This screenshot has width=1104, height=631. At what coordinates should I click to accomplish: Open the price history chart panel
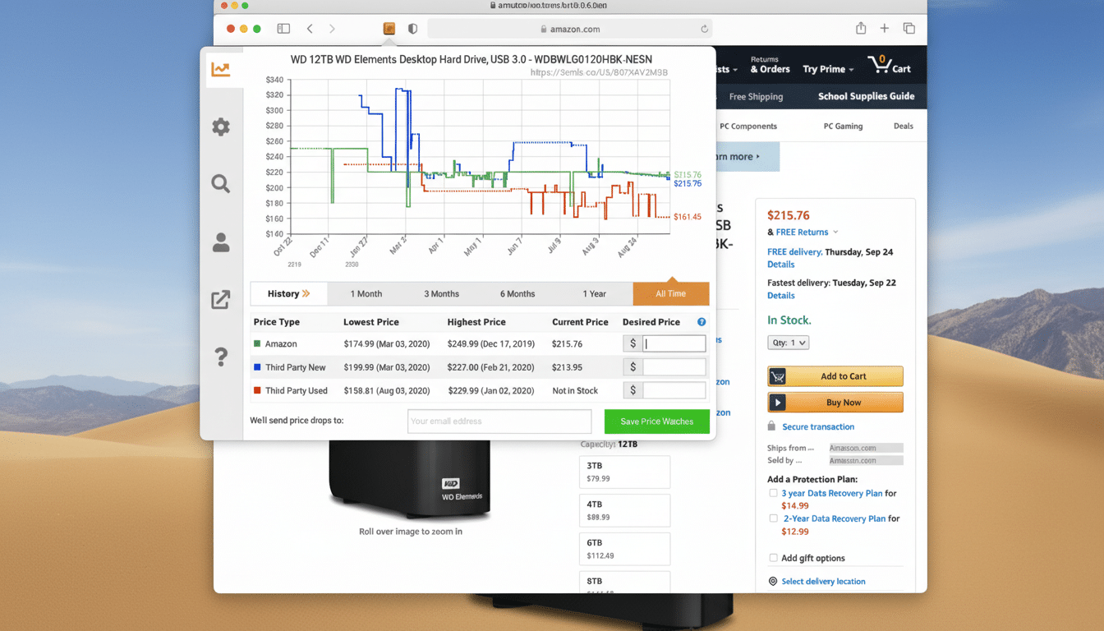[221, 69]
